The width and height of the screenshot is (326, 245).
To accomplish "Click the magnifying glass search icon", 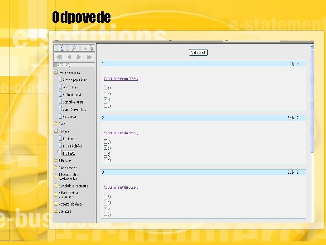I will tap(74, 49).
